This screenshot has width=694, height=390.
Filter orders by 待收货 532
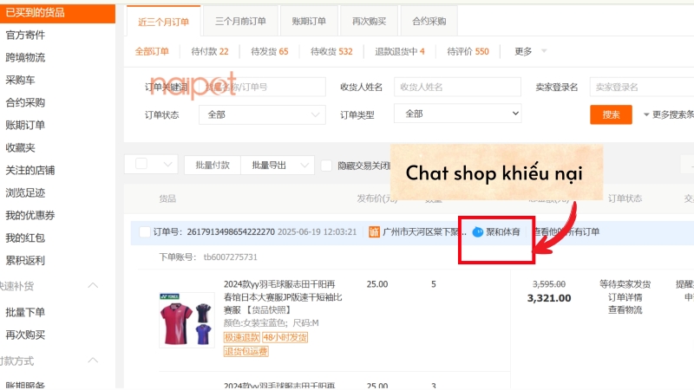pyautogui.click(x=331, y=51)
